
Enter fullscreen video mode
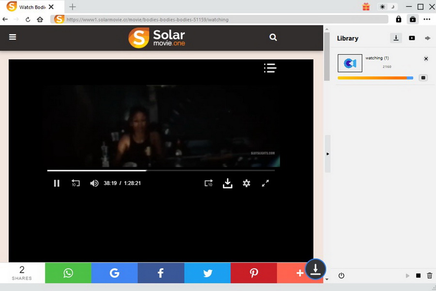point(265,183)
